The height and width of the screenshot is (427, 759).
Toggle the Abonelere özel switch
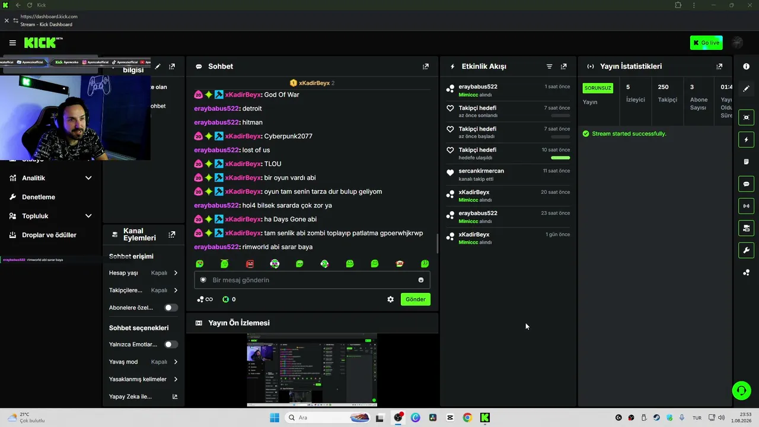click(171, 308)
